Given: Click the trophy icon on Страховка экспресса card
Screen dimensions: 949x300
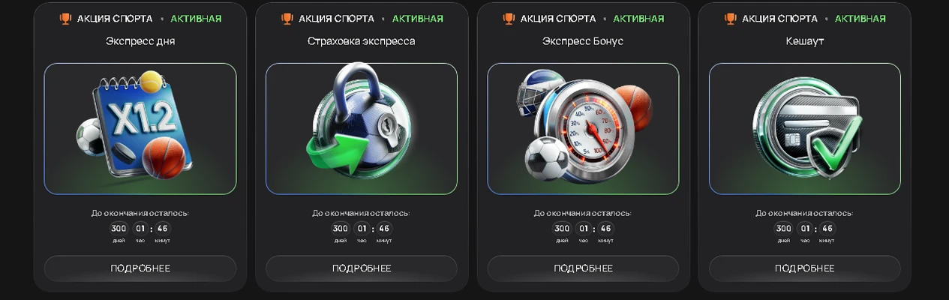Looking at the screenshot, I should (287, 18).
